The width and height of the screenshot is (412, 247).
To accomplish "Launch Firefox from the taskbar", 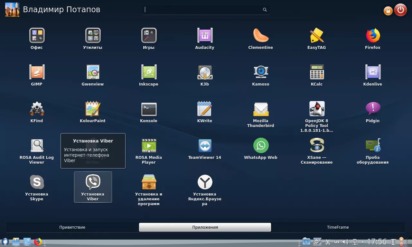I will coord(38,242).
